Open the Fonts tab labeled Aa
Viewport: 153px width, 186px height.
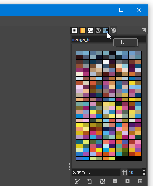90,31
